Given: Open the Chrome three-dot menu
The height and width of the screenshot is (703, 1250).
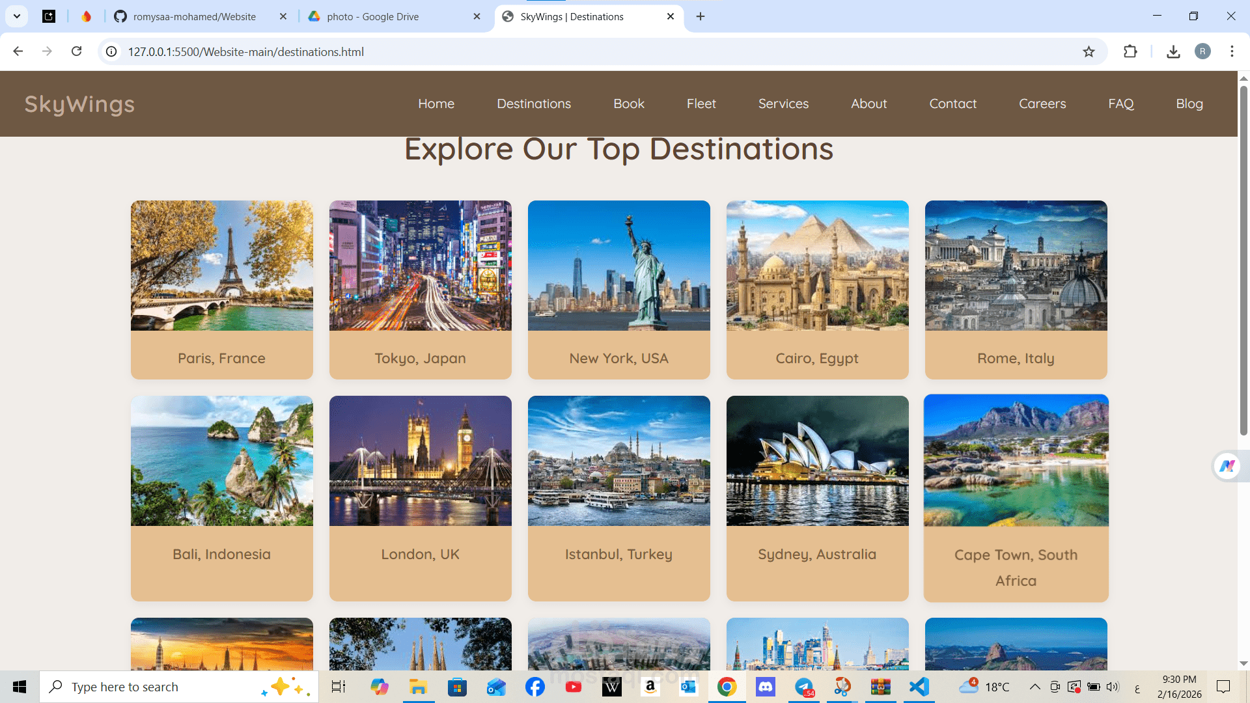Looking at the screenshot, I should tap(1232, 51).
